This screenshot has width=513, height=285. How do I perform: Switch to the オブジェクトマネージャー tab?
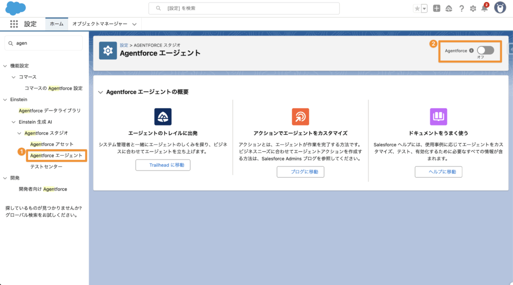100,24
